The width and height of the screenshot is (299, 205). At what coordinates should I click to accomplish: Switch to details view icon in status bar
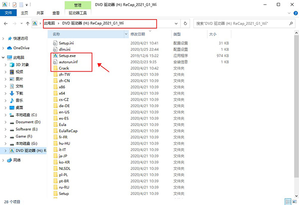[288, 202]
